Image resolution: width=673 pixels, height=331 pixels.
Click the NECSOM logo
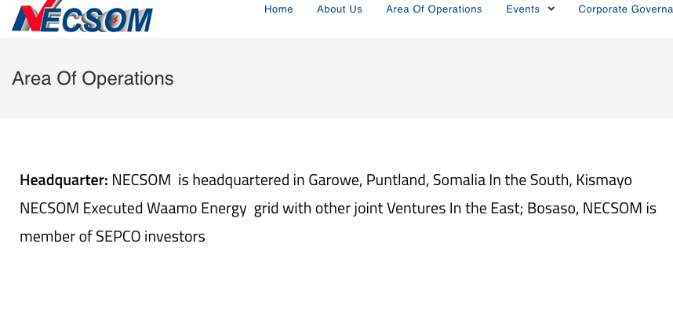coord(82,17)
